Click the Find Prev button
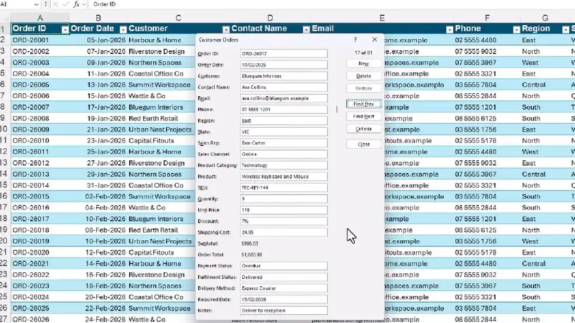The width and height of the screenshot is (575, 323). [x=364, y=104]
